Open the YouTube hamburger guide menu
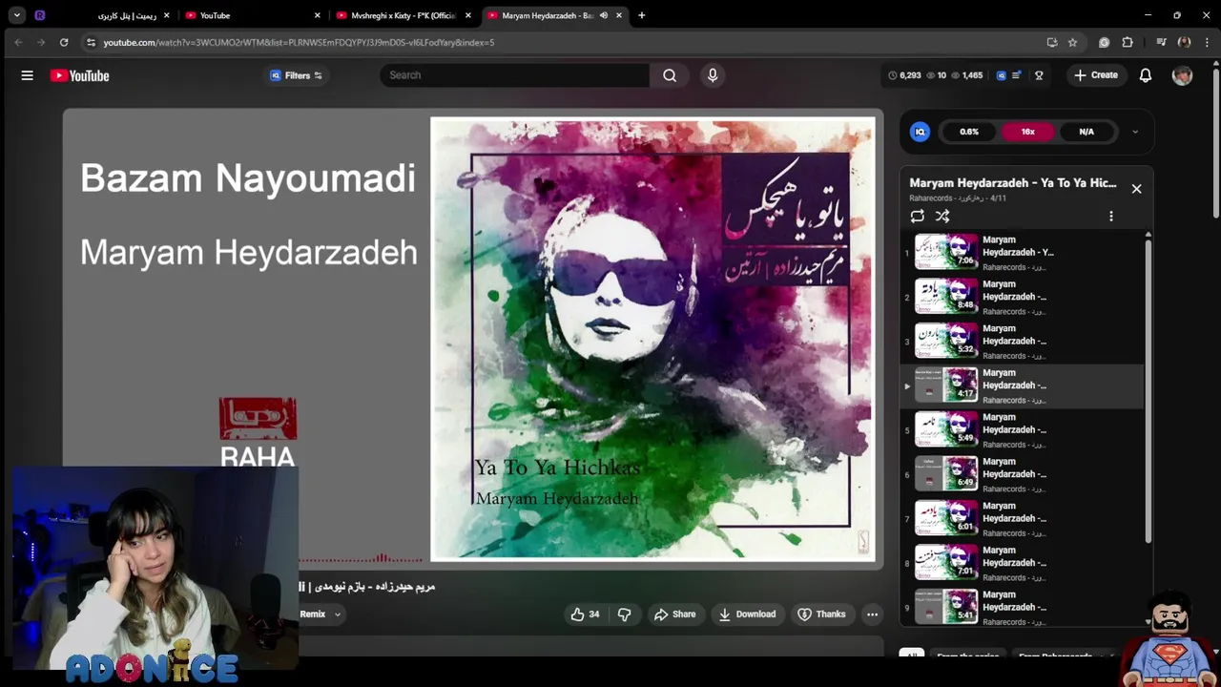 tap(27, 75)
